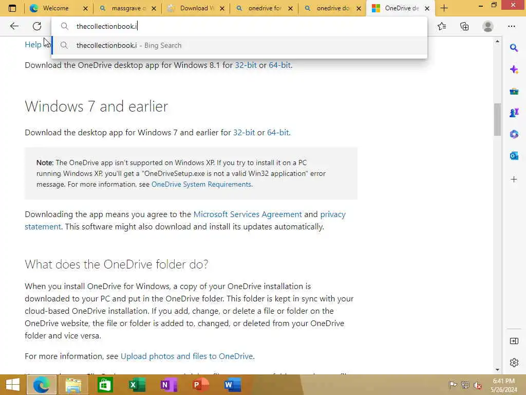Close the 'onedrive for' tab
Image resolution: width=526 pixels, height=395 pixels.
tap(291, 8)
